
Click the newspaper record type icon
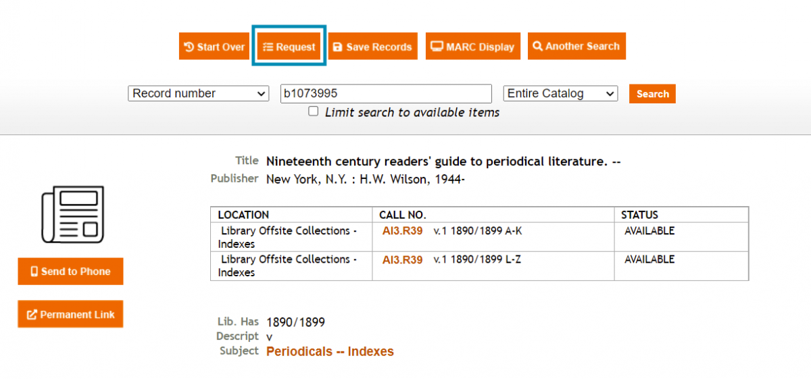[73, 214]
